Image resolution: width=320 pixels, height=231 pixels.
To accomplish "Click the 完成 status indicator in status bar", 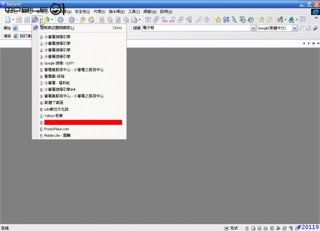I will click(231, 228).
